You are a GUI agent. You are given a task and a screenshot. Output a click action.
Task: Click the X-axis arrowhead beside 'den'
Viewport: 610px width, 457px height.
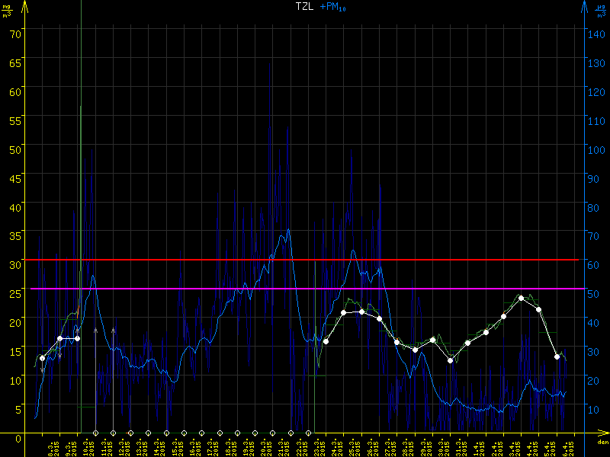tap(600, 433)
